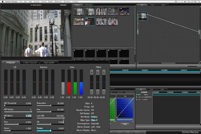Click the Saturation slider handle
This screenshot has width=201, height=134.
coord(51,106)
